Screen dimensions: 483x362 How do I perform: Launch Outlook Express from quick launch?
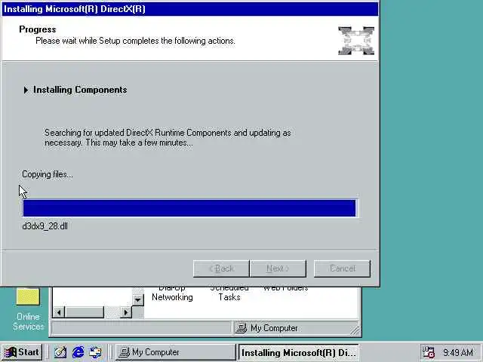pyautogui.click(x=96, y=352)
